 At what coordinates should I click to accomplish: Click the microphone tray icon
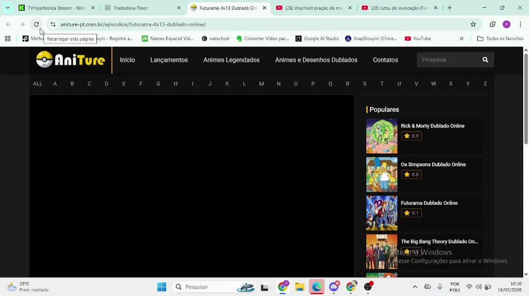coord(440,287)
